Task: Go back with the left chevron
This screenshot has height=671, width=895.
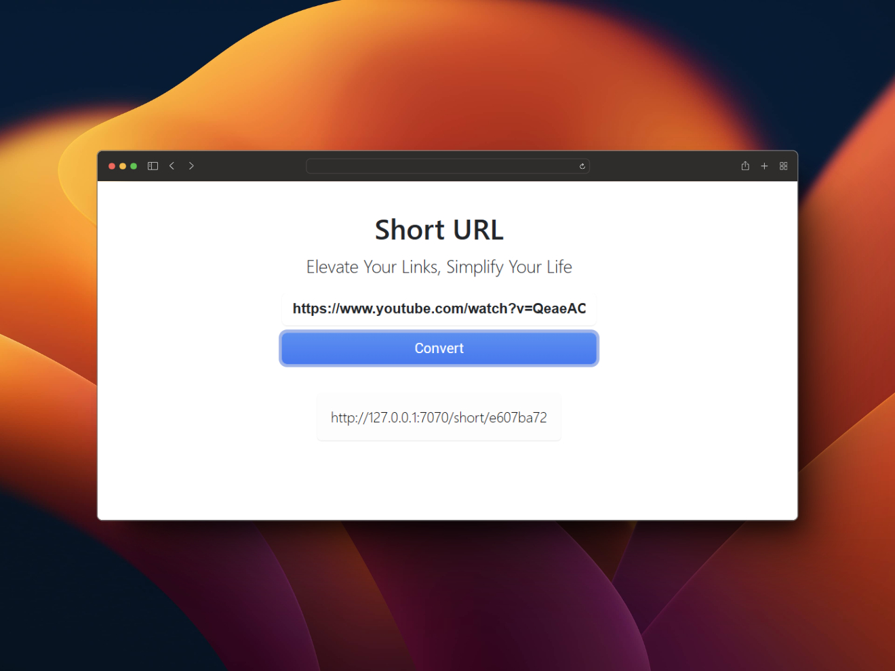Action: click(x=172, y=166)
